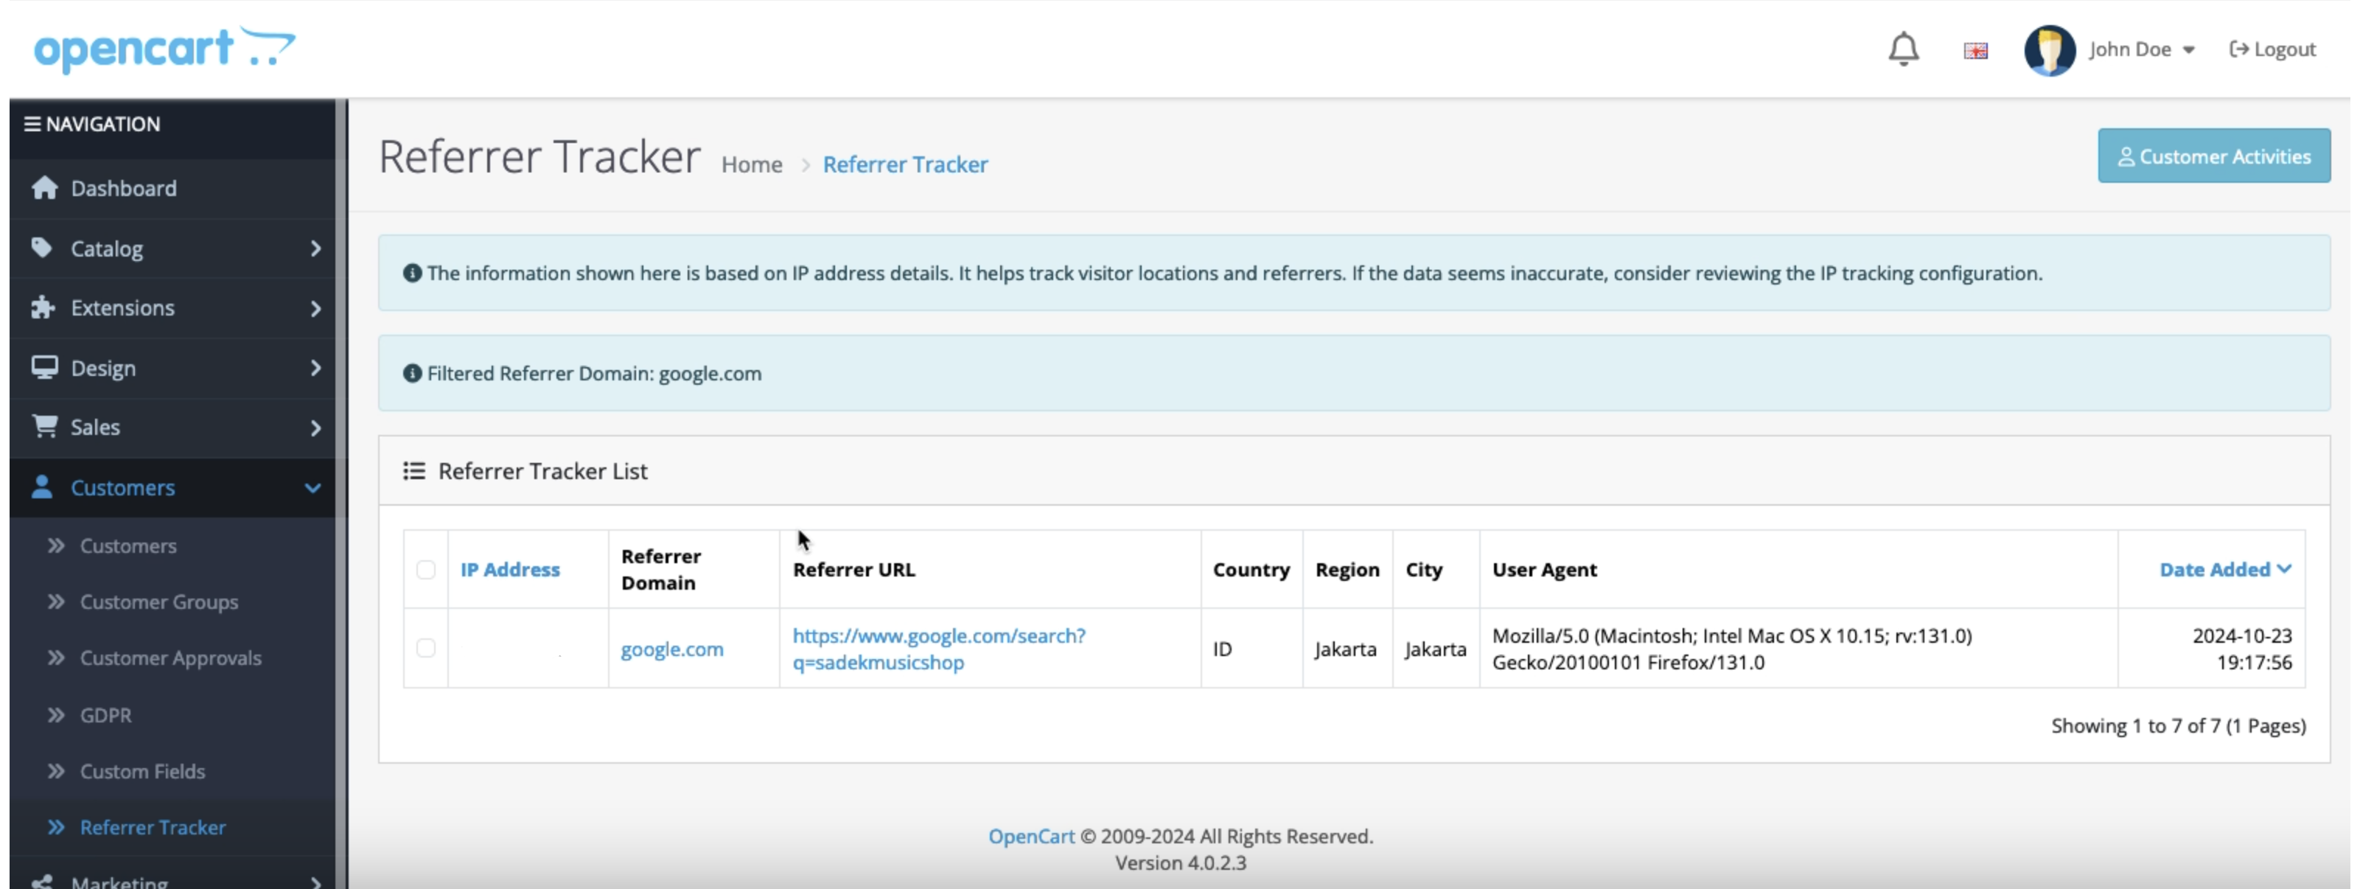This screenshot has width=2360, height=889.
Task: Click the Home breadcrumb link
Action: [x=751, y=164]
